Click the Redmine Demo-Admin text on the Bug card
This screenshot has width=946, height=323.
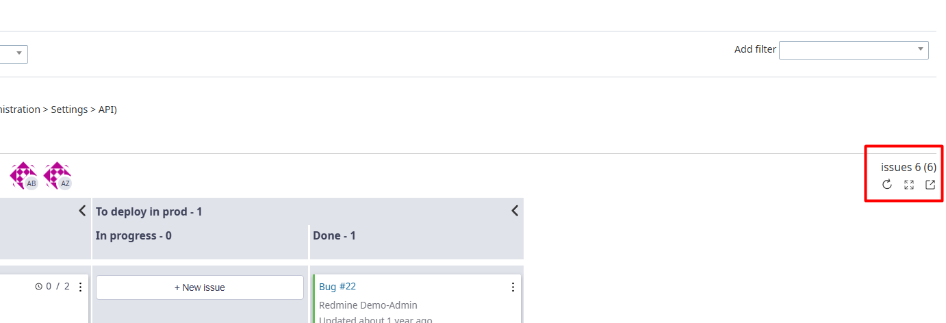tap(368, 305)
